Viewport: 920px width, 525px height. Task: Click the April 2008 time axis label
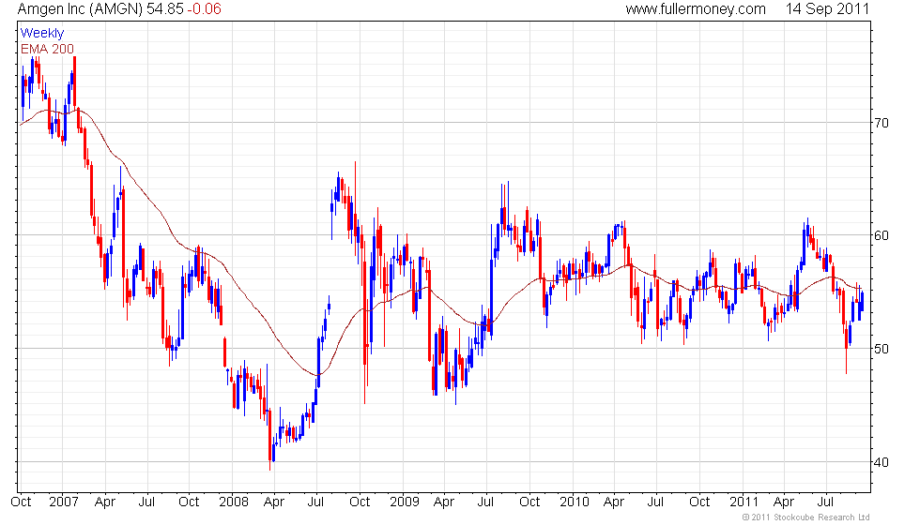pyautogui.click(x=274, y=502)
